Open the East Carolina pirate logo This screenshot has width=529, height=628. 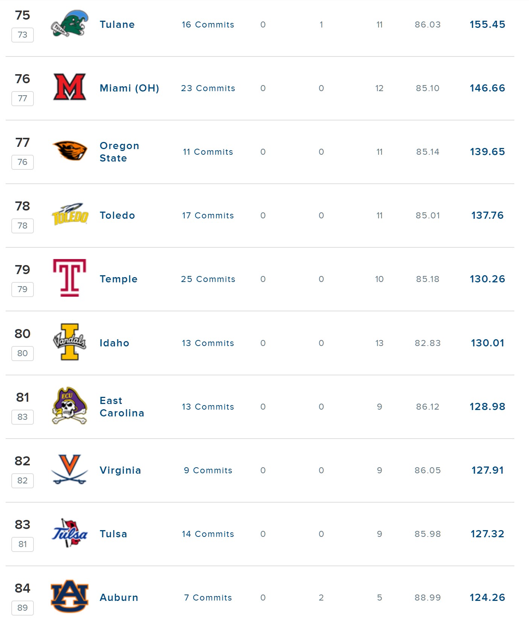click(70, 406)
